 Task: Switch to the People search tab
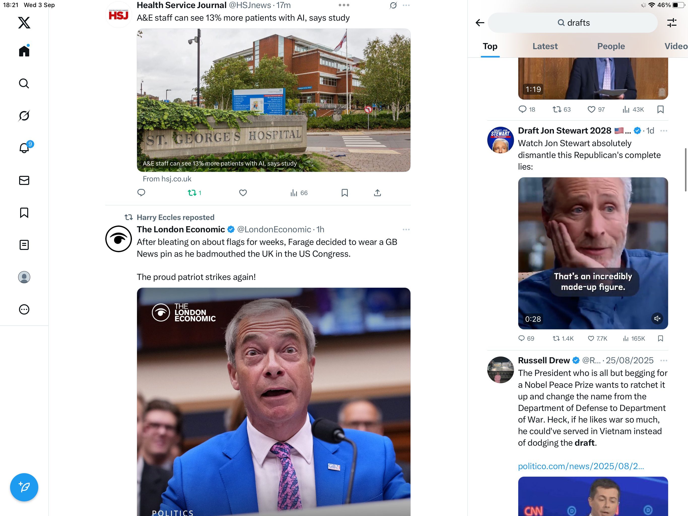611,46
